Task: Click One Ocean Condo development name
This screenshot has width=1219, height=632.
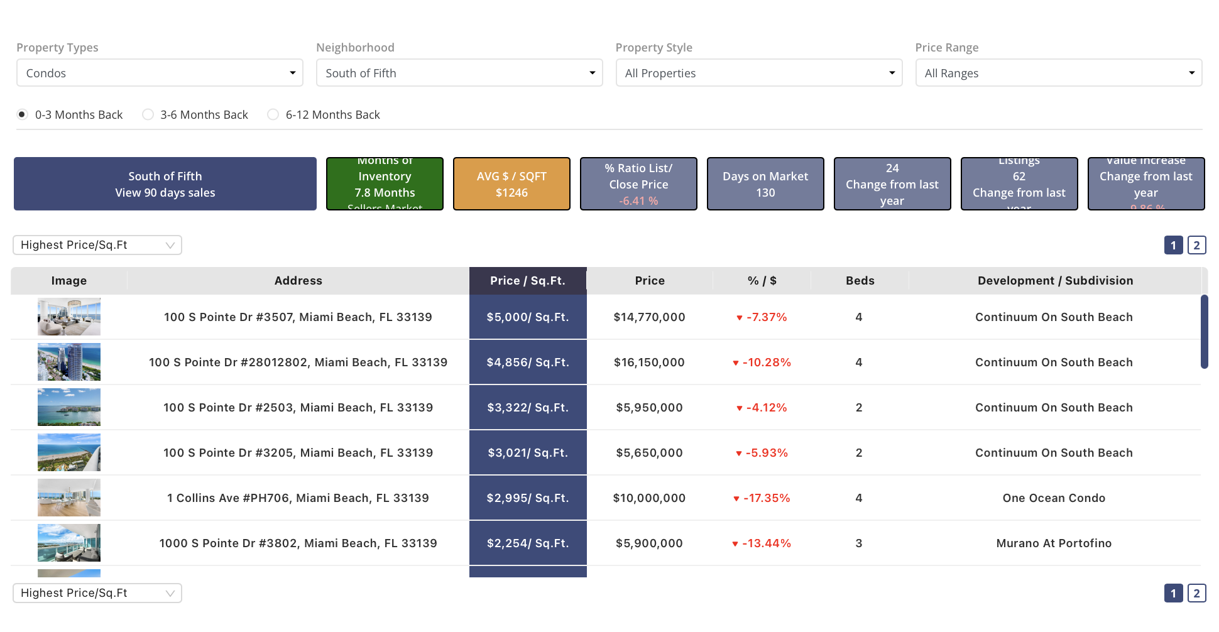Action: (1054, 498)
